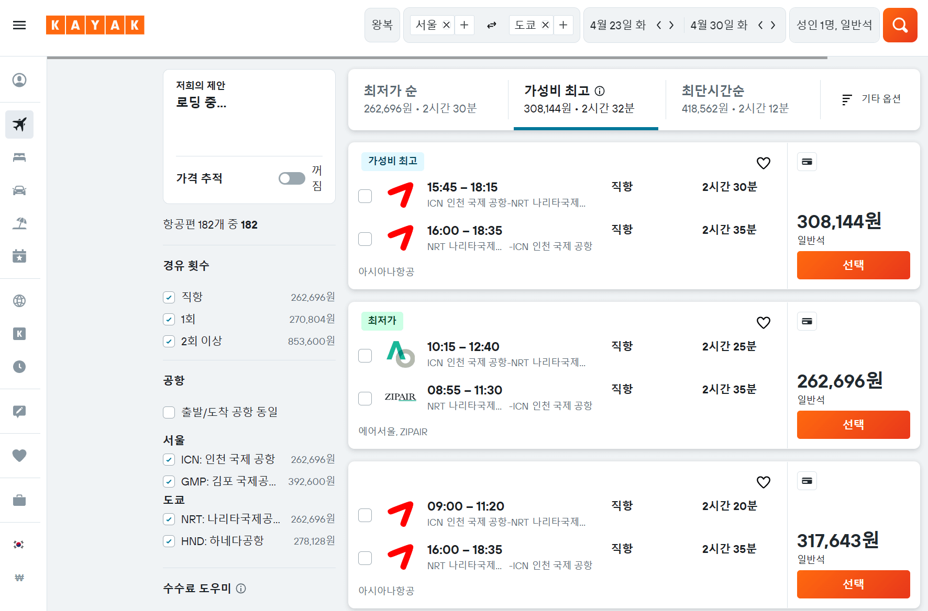Uncheck the 2회 이상 stops filter

169,342
